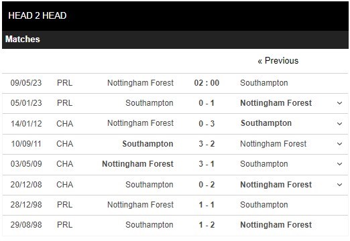Screen dimensions: 350x241
Task: Open Nottingham Forest in the 09/05/23 fixture
Action: click(140, 83)
